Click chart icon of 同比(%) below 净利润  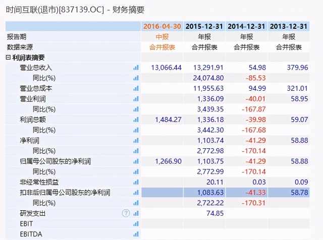pyautogui.click(x=136, y=151)
